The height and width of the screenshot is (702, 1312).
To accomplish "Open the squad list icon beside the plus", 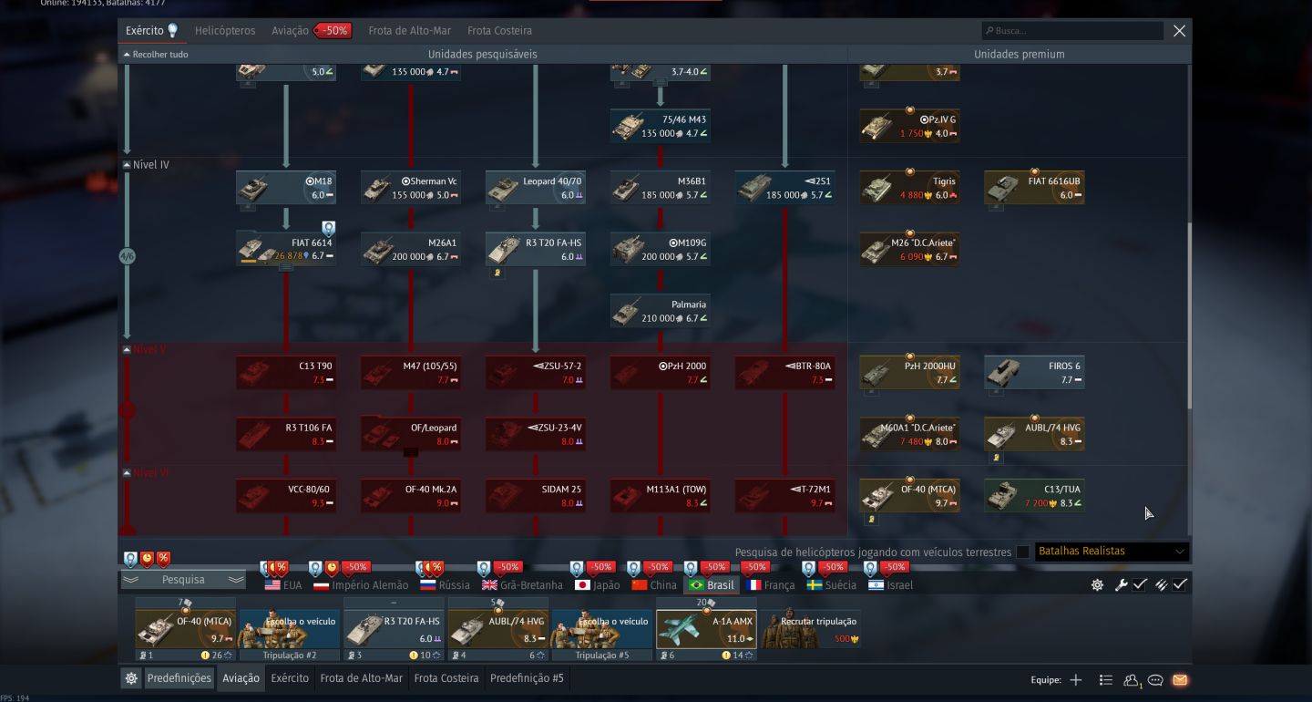I will coord(1106,679).
